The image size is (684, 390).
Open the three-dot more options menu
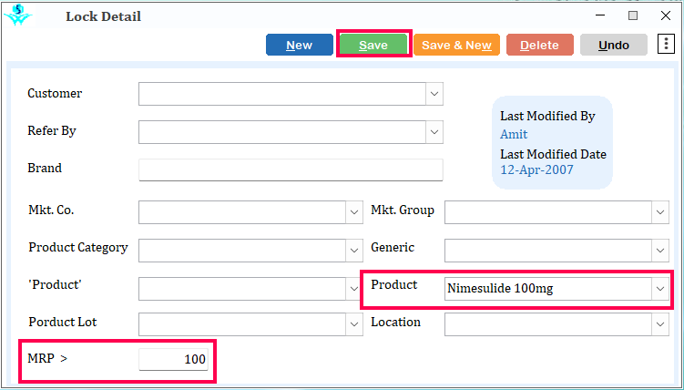pyautogui.click(x=666, y=44)
